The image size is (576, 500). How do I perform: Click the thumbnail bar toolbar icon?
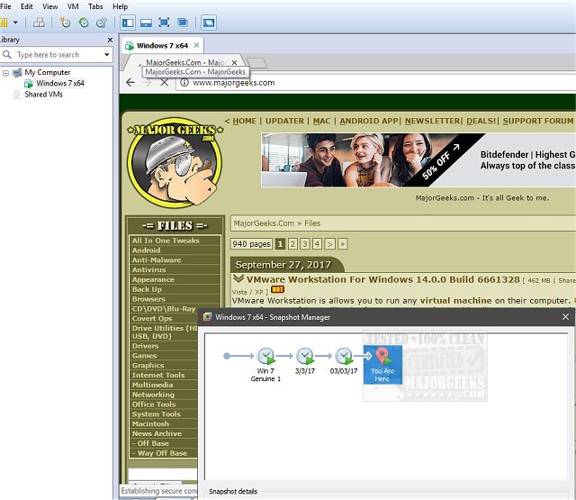click(x=146, y=23)
